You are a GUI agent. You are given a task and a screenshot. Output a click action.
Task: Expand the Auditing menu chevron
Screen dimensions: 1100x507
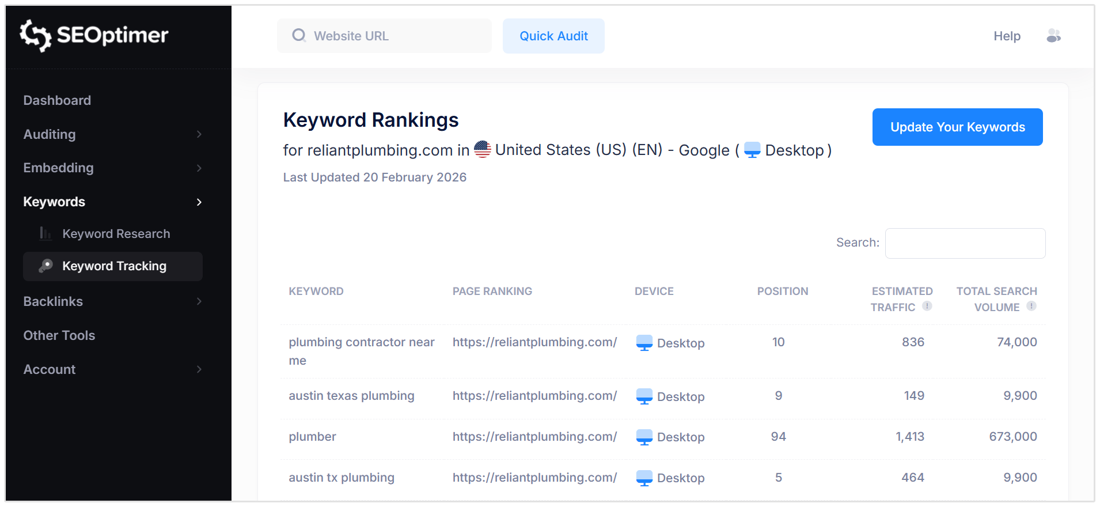(199, 134)
